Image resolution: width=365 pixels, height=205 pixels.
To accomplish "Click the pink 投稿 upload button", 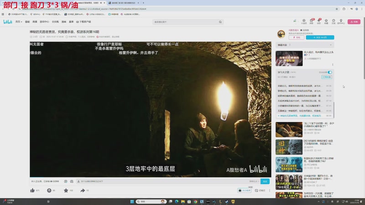I will click(354, 21).
